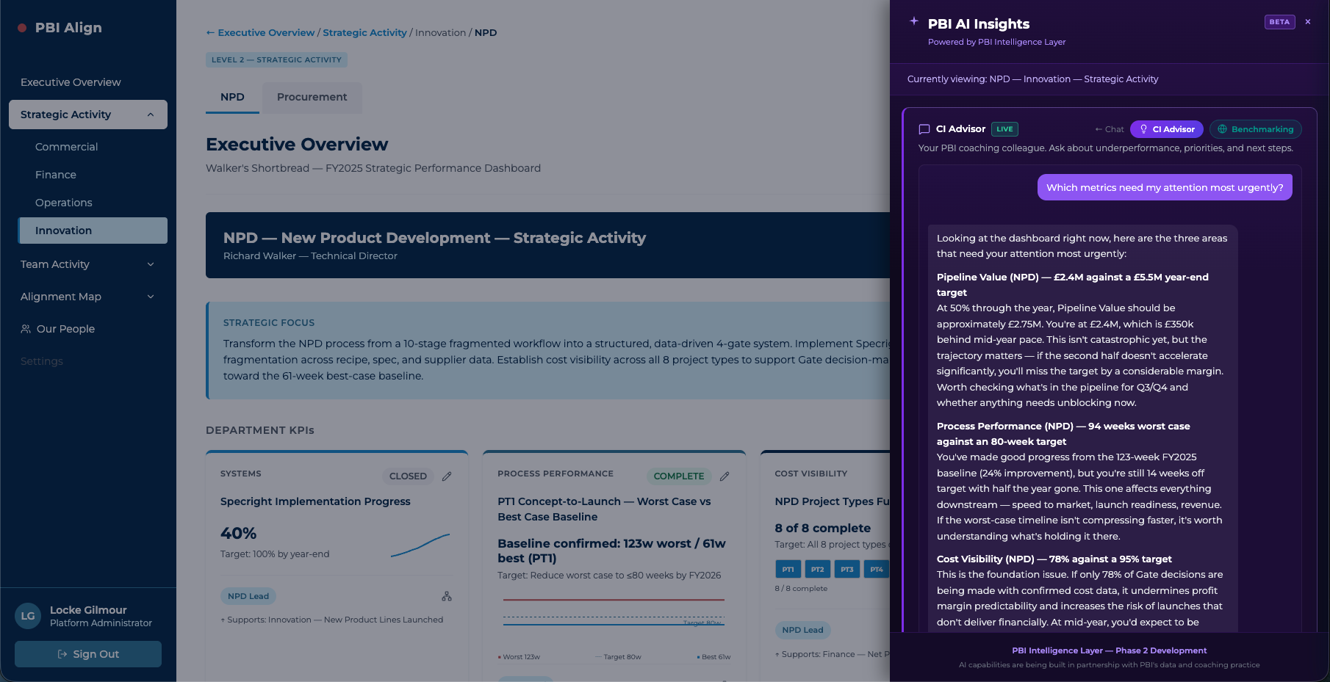
Task: Switch to the Procurement tab
Action: (x=312, y=97)
